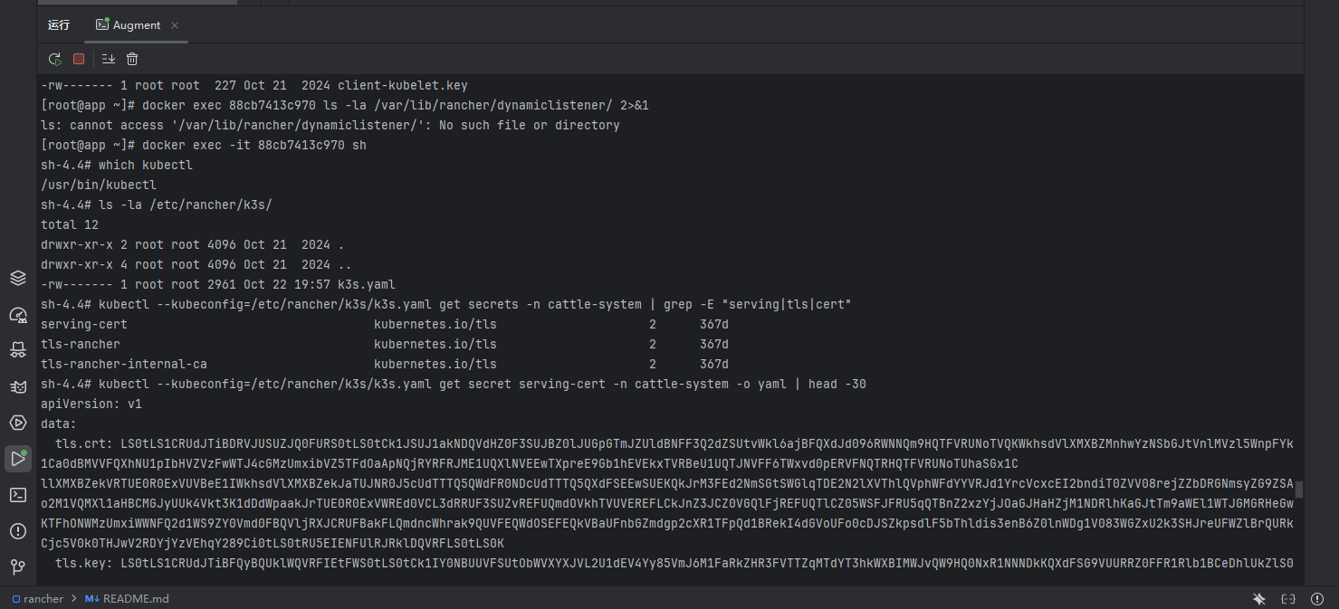Image resolution: width=1339 pixels, height=609 pixels.
Task: Click the 运行 panel title
Action: click(59, 25)
